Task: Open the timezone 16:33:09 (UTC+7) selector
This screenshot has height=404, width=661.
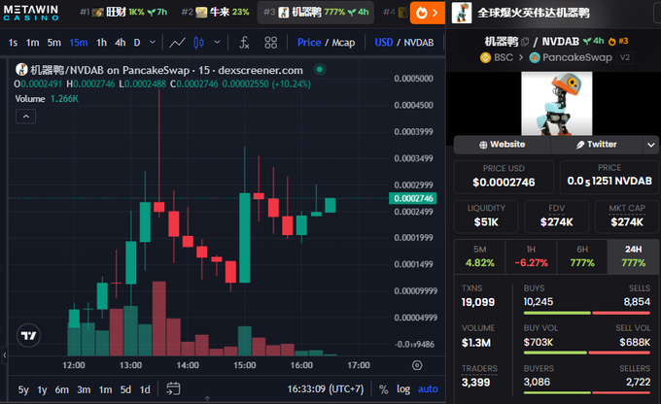Action: click(326, 388)
